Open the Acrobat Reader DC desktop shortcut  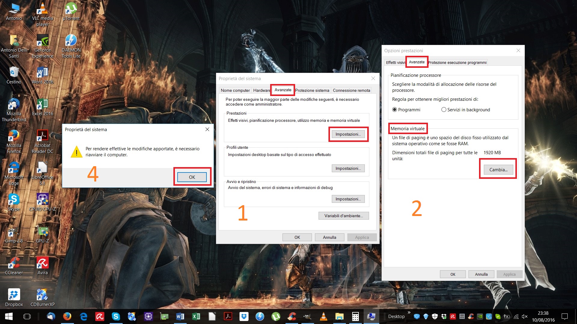coord(42,142)
